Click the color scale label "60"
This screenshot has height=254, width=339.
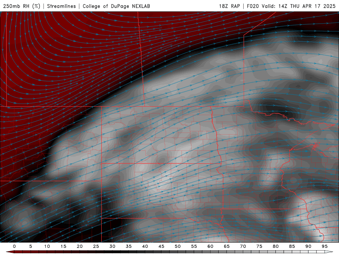coord(210,246)
